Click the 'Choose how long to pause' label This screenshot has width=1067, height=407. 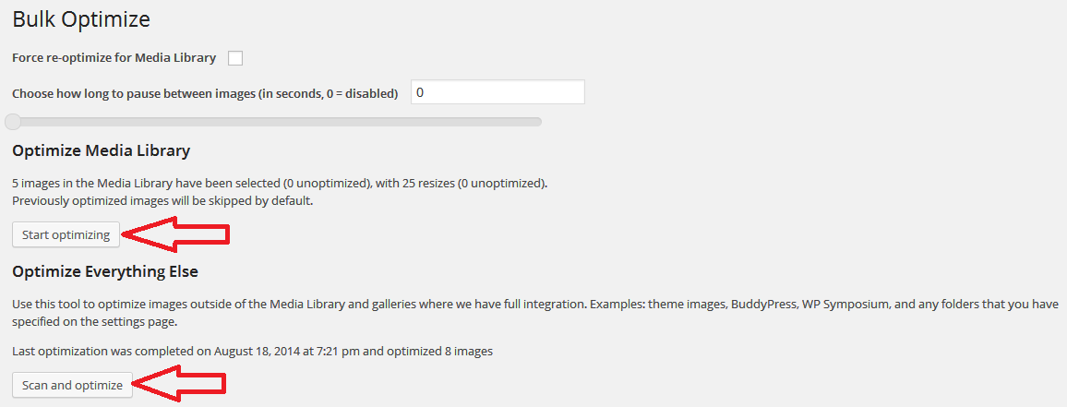(205, 94)
